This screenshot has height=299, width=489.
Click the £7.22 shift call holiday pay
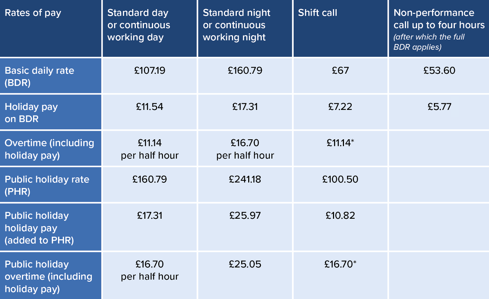(341, 107)
